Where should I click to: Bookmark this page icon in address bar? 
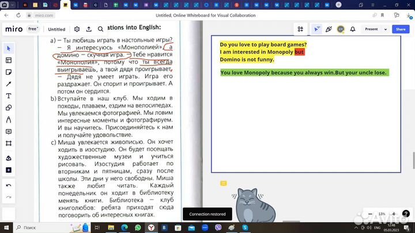(382, 16)
